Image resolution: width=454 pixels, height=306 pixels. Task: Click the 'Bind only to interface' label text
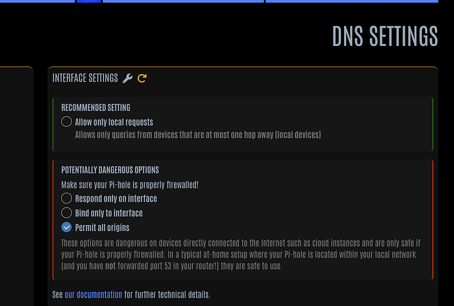coord(109,213)
